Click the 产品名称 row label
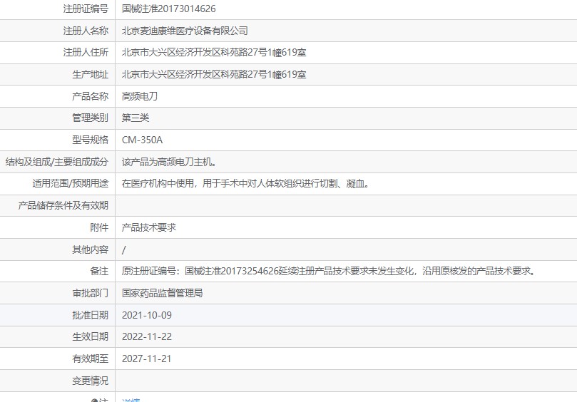The width and height of the screenshot is (577, 402). point(90,96)
